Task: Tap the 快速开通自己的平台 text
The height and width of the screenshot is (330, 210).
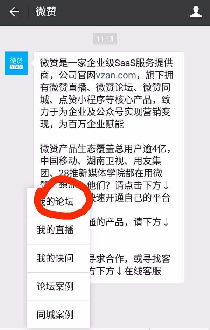Action: (x=130, y=198)
